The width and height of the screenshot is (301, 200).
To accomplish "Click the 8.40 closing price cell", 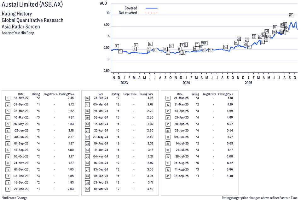I will click(229, 176).
